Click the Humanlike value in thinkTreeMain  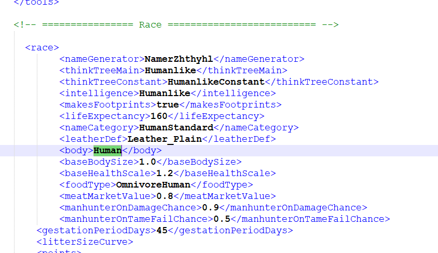(x=170, y=71)
